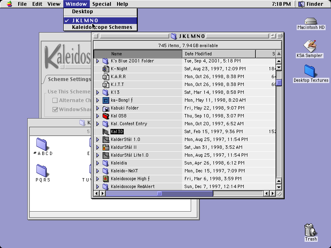Open the View menu

pos(54,4)
